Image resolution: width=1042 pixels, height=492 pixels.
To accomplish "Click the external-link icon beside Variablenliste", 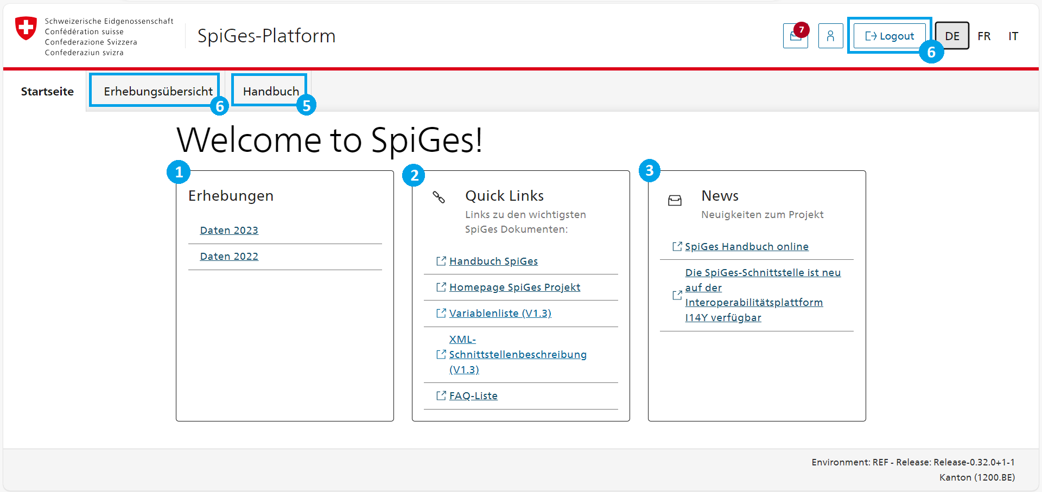I will pyautogui.click(x=441, y=313).
